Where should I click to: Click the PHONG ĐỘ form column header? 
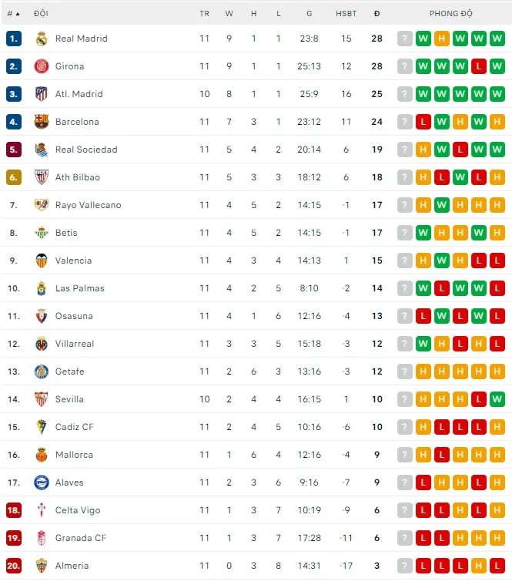(x=451, y=14)
